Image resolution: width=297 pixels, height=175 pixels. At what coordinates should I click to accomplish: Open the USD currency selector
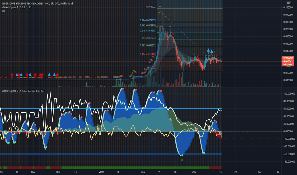point(289,3)
